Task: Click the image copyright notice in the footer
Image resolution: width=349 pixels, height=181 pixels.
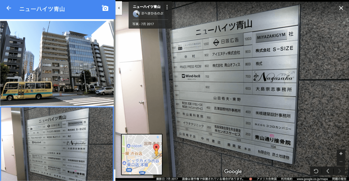Action: [x=213, y=179]
